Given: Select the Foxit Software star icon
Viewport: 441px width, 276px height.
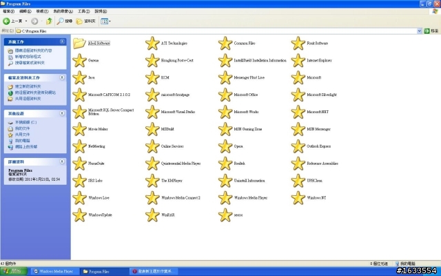Looking at the screenshot, I should coord(298,43).
